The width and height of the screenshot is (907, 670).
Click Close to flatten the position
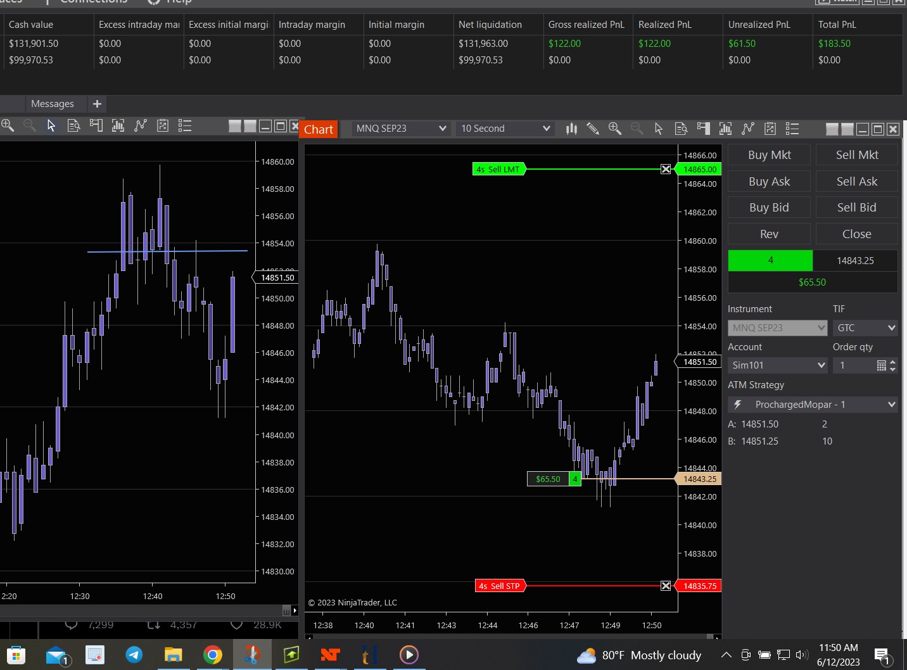point(856,234)
